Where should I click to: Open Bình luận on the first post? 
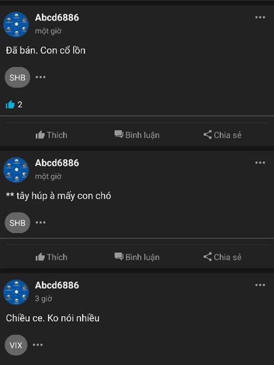click(x=137, y=135)
